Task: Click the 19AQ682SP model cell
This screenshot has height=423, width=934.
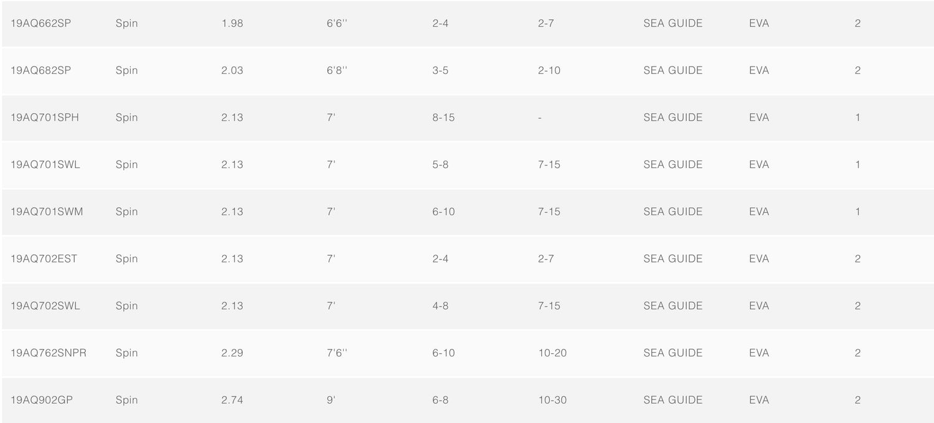Action: [40, 71]
